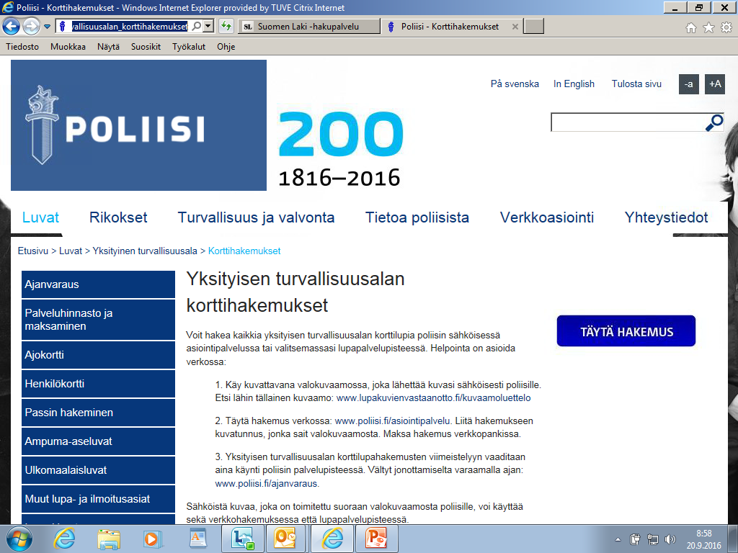
Task: Open the PowerPoint taskbar icon
Action: [376, 539]
